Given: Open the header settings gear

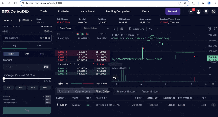Looking at the screenshot, I should pos(214,11).
